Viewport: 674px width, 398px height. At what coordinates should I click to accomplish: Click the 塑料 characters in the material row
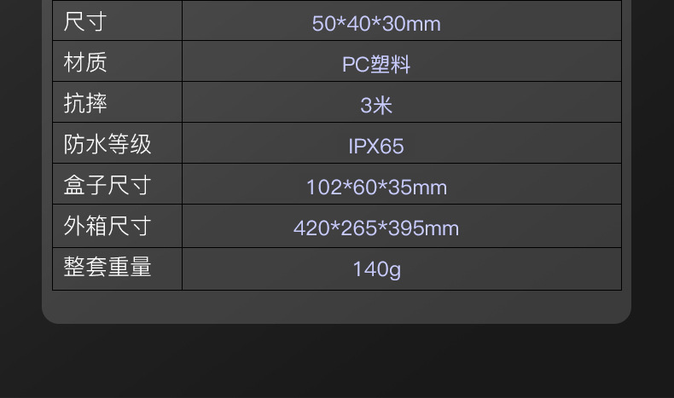coord(391,65)
